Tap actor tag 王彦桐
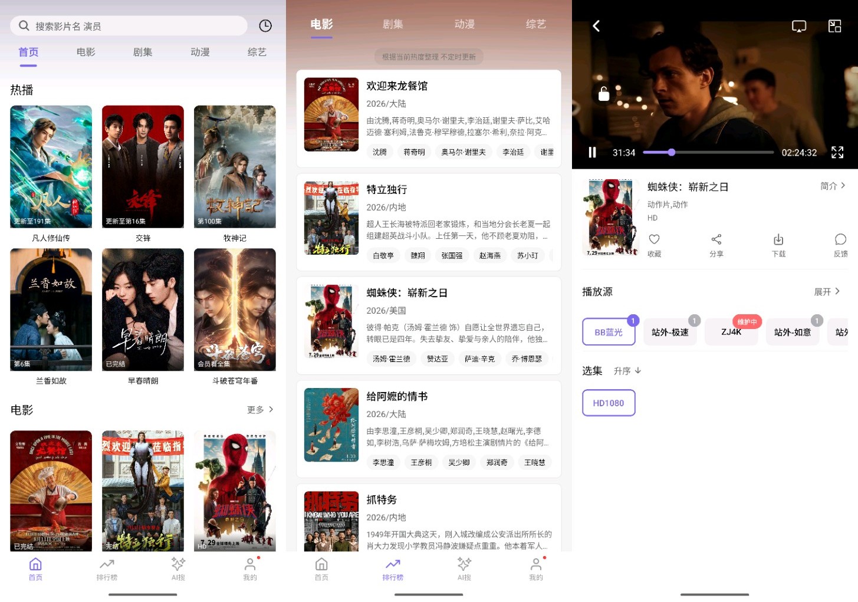858x602 pixels. [x=421, y=462]
